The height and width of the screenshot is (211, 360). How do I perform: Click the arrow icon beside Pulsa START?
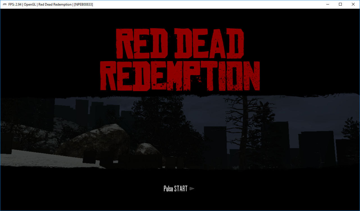point(192,189)
